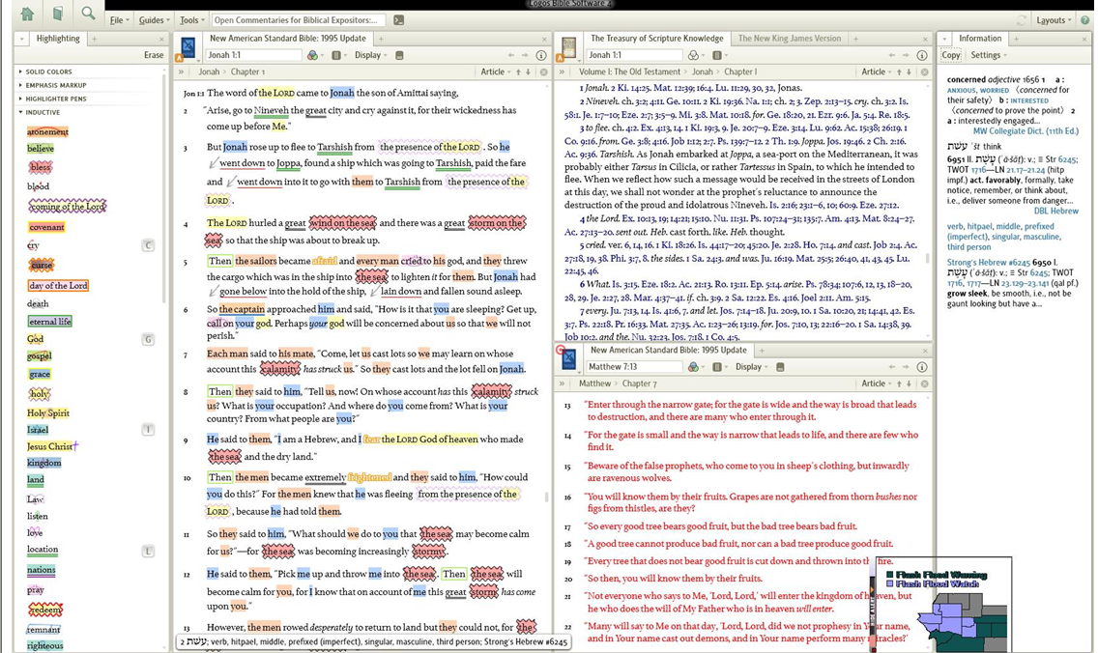
Task: Click the Search magnifying glass icon
Action: click(88, 14)
